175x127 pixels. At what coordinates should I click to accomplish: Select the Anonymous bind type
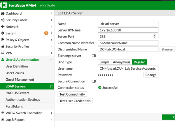click(x=121, y=62)
